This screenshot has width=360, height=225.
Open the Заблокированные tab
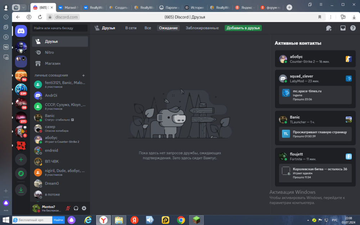tap(202, 28)
